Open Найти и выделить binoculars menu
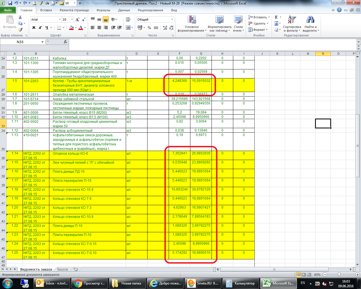 tap(311, 24)
